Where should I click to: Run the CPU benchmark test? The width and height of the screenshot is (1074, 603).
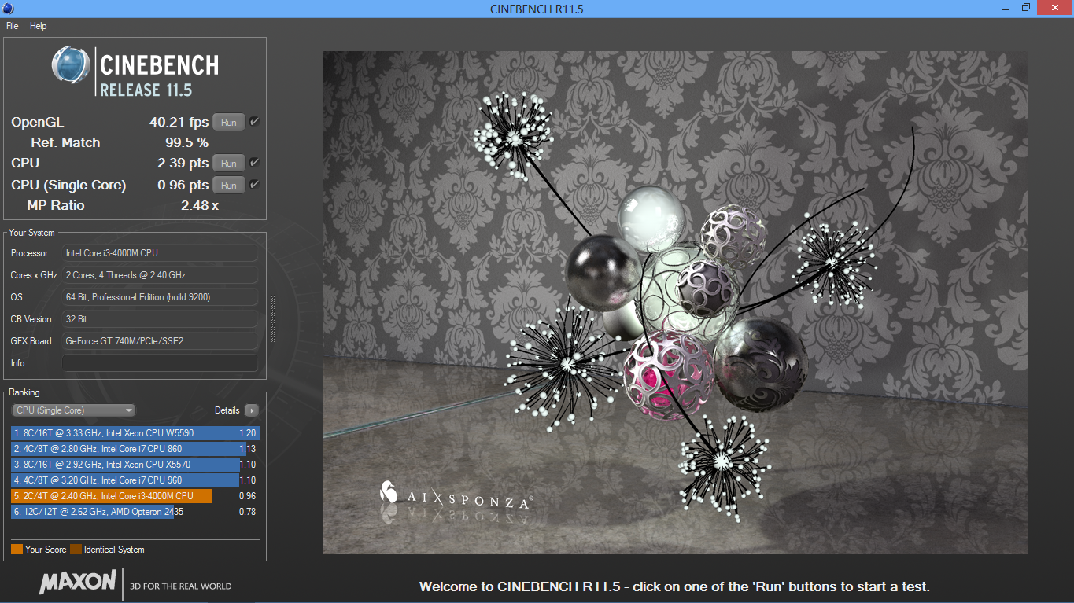pyautogui.click(x=229, y=163)
